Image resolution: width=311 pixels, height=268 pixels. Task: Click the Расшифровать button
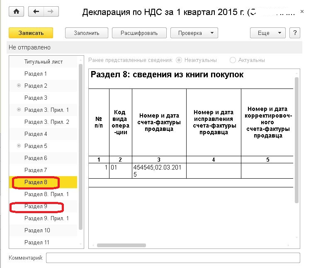click(139, 33)
